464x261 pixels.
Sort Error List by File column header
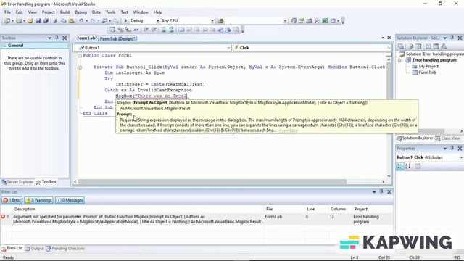pyautogui.click(x=269, y=209)
